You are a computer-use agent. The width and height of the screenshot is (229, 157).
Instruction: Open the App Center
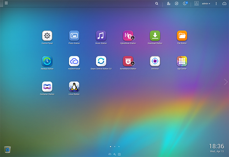point(182,61)
